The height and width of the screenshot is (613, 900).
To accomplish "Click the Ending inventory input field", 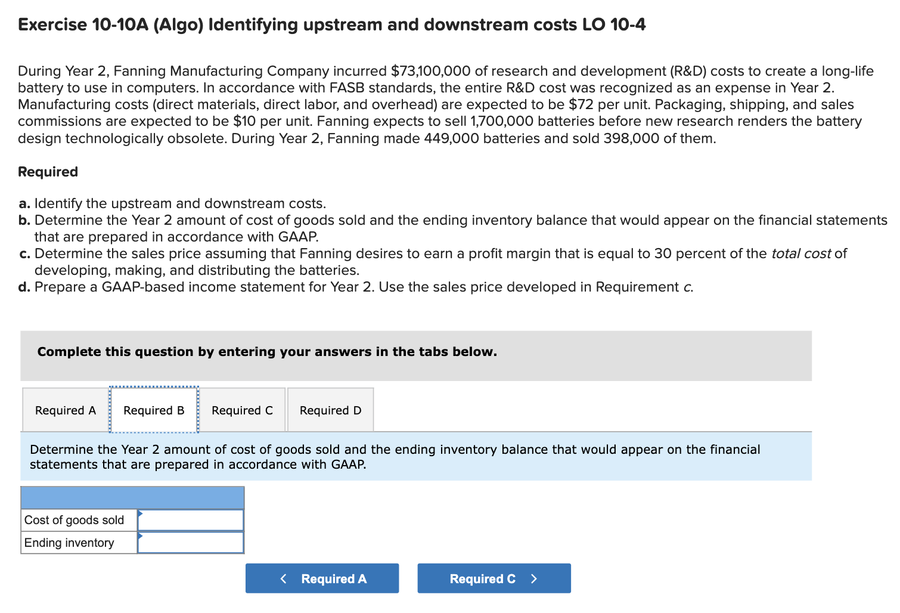I will (x=191, y=542).
